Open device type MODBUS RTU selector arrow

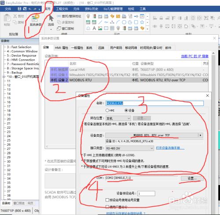pos(200,135)
